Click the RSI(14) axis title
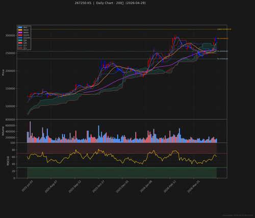255x218 pixels. pyautogui.click(x=8, y=160)
